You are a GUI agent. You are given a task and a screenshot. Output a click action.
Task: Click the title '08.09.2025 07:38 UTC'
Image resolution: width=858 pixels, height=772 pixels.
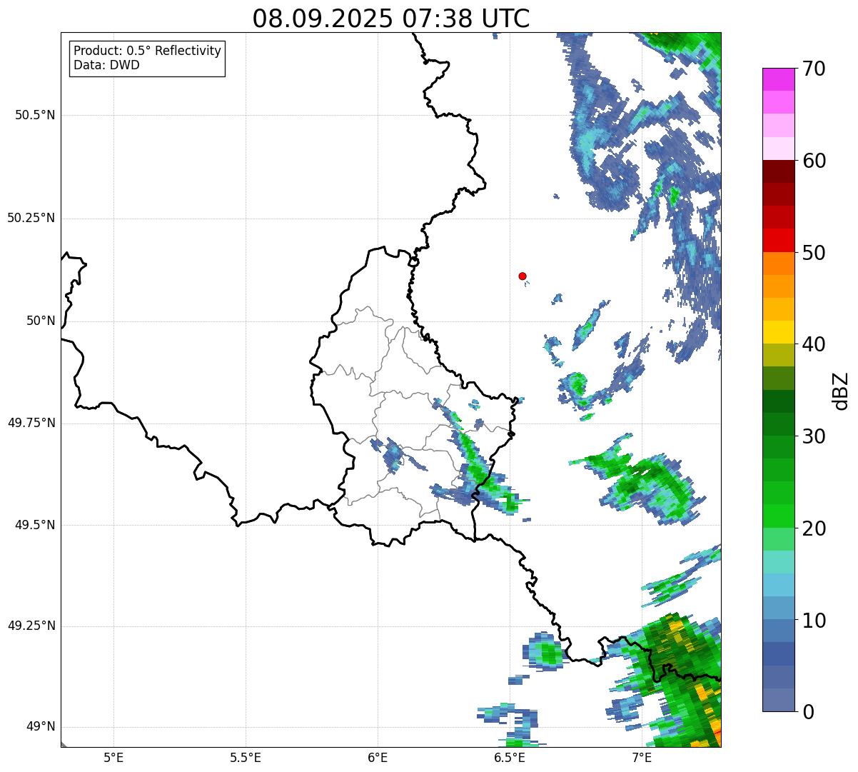(391, 19)
